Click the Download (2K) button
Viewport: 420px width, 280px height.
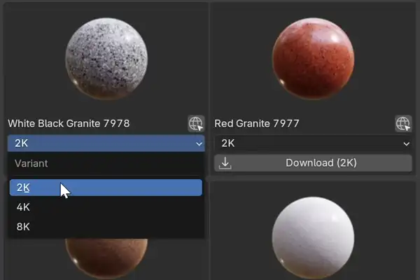click(313, 163)
